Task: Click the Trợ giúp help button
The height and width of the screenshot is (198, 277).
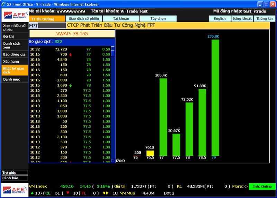Action: pos(15,173)
